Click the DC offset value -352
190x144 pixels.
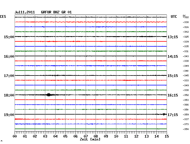(186, 95)
